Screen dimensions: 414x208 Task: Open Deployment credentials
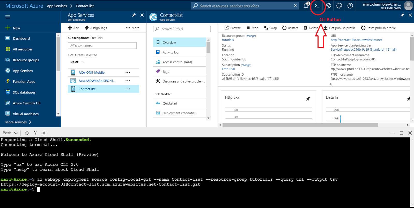click(x=180, y=113)
